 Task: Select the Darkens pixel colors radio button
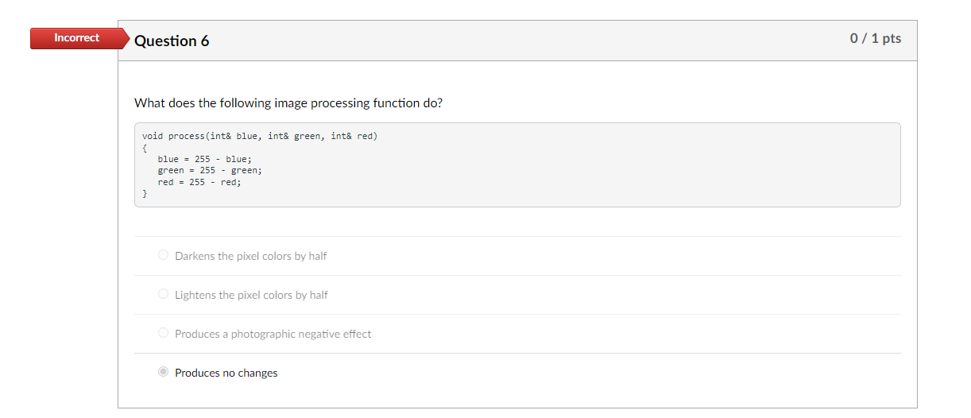[163, 255]
